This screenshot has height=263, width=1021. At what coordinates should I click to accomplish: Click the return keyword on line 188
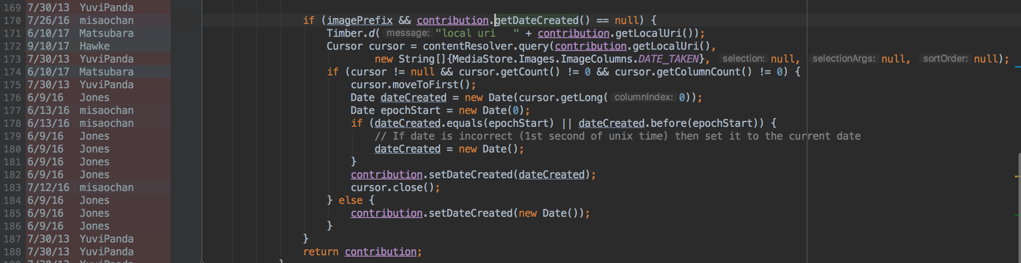[321, 251]
